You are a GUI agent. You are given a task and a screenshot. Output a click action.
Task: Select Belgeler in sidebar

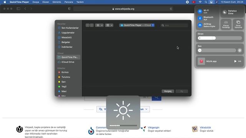pos(68,42)
